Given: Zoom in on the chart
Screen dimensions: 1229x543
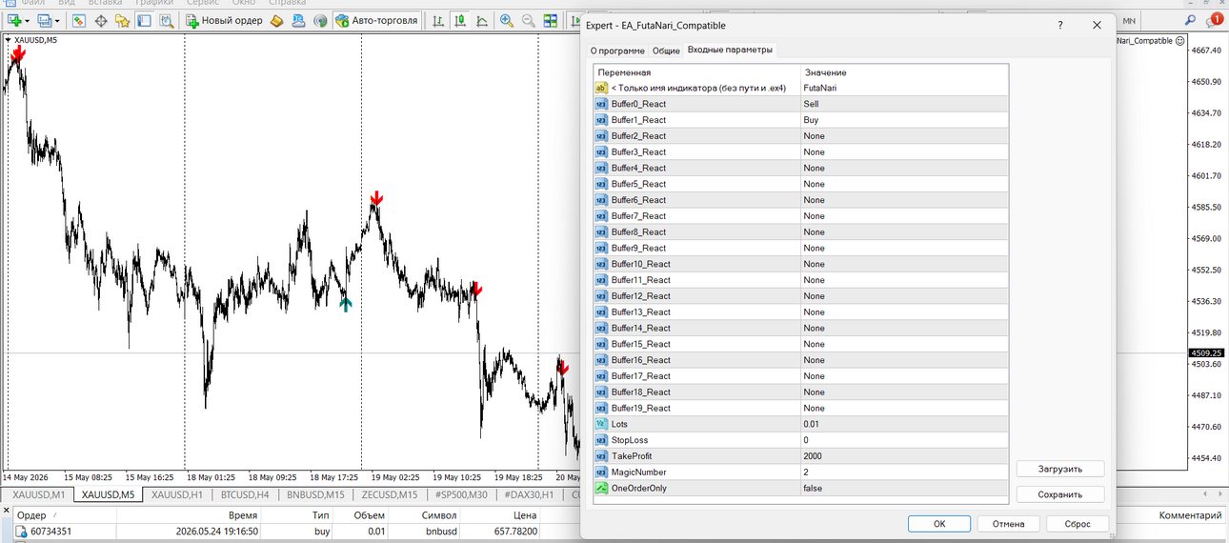Looking at the screenshot, I should pyautogui.click(x=507, y=20).
